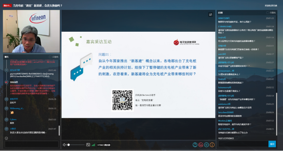This screenshot has width=283, height=151.
Task: Open the HTML5播放器 player selector
Action: [104, 145]
